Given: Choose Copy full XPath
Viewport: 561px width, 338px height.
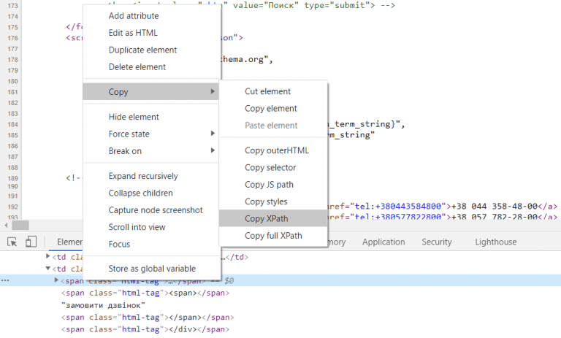Looking at the screenshot, I should click(273, 235).
